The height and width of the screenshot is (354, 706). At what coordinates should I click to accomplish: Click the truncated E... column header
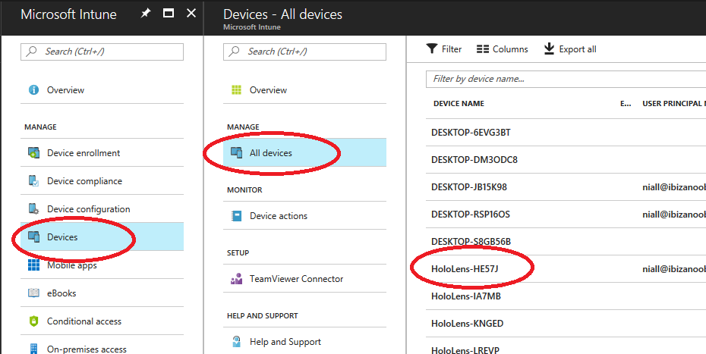pos(626,103)
